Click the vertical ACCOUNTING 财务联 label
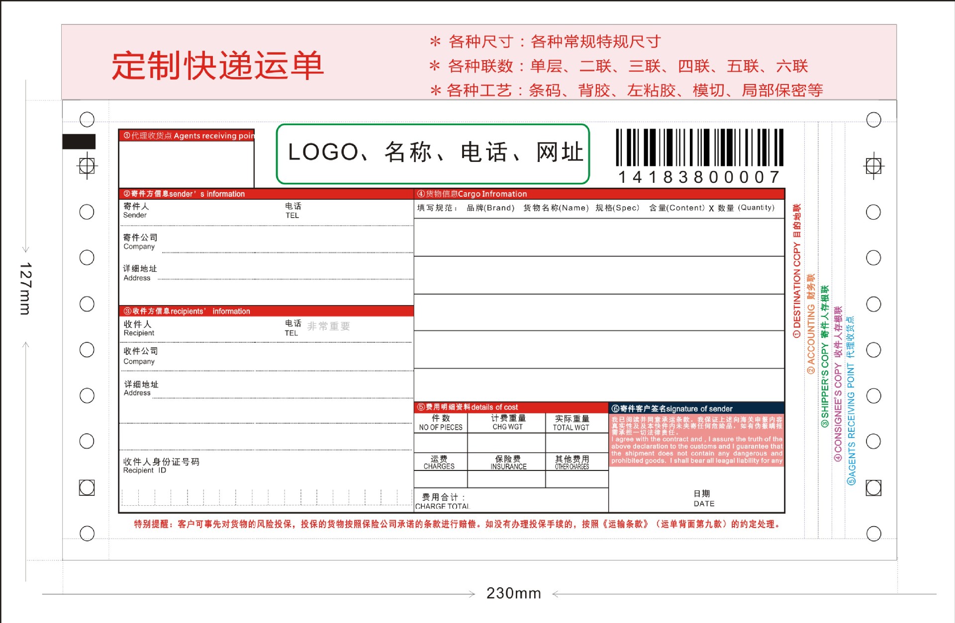The image size is (955, 623). pyautogui.click(x=811, y=324)
